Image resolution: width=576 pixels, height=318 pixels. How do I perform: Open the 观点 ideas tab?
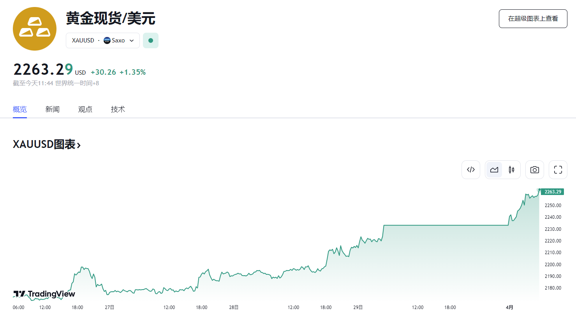coord(85,109)
